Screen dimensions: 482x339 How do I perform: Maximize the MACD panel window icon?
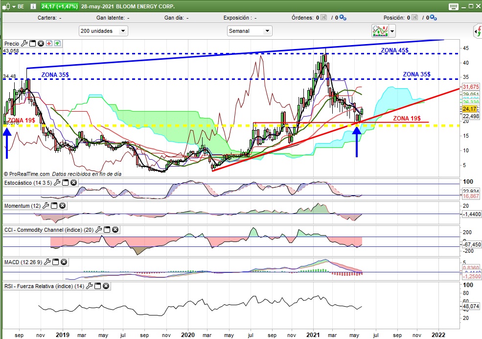pyautogui.click(x=56, y=262)
